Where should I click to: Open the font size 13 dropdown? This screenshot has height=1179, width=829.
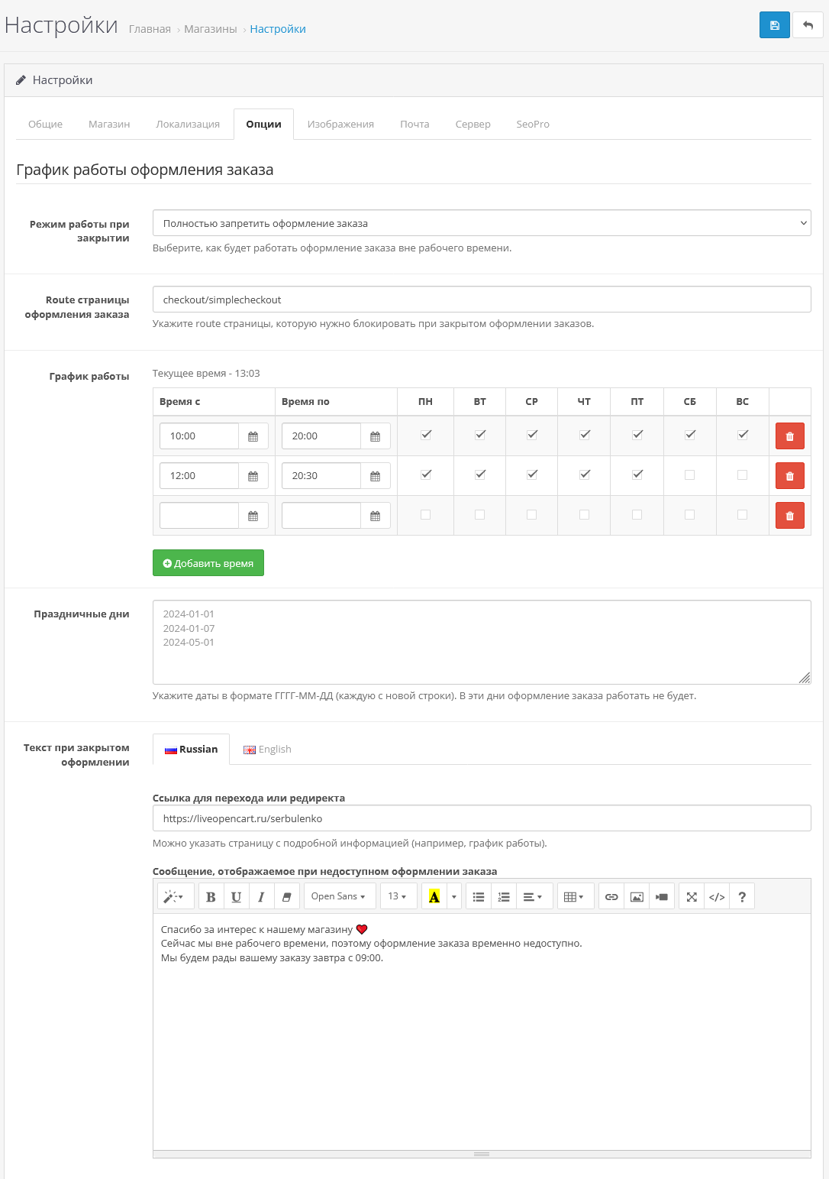click(397, 896)
